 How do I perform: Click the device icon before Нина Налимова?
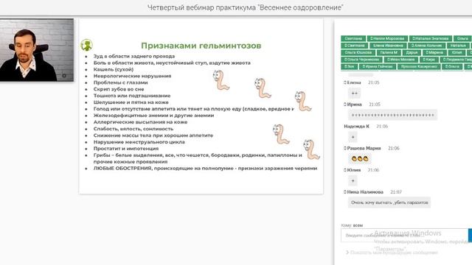pyautogui.click(x=345, y=192)
